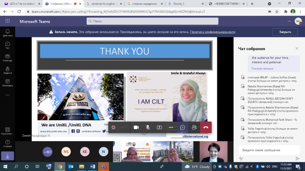305x171 pixels.
Task: Expand more actions in meeting toolbar
Action: [171, 127]
